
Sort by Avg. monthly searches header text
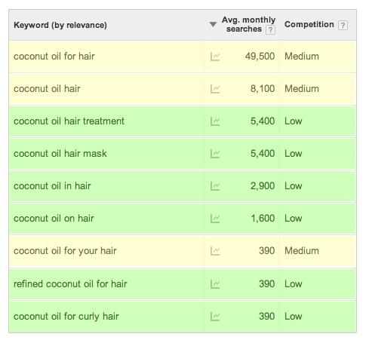pyautogui.click(x=248, y=24)
